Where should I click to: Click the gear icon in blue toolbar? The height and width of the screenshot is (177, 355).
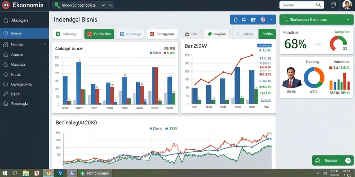tap(244, 20)
